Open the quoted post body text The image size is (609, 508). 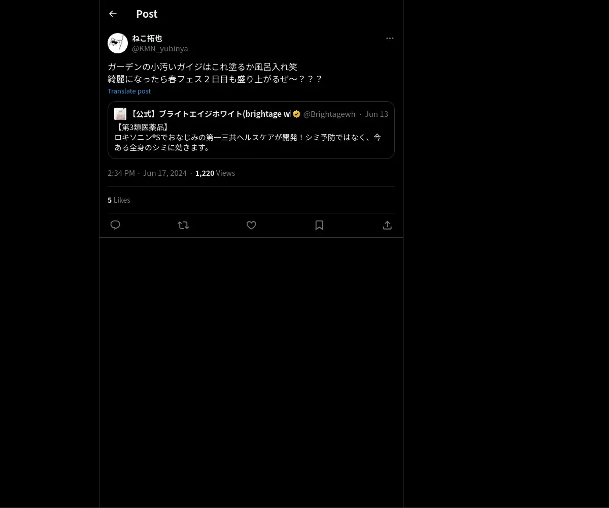pos(248,137)
